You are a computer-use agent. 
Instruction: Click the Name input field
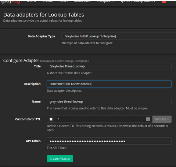(109, 101)
